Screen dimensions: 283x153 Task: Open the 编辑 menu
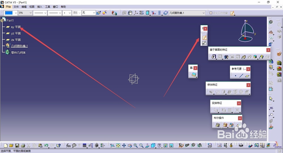tap(24, 7)
